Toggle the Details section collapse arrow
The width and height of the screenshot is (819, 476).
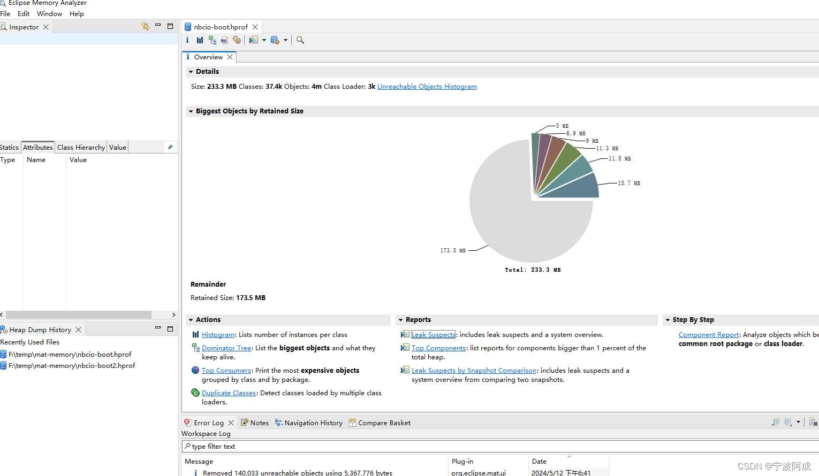point(191,71)
